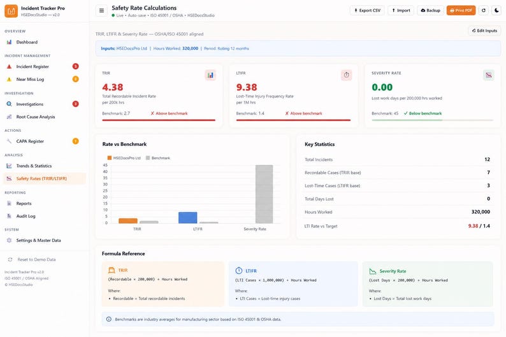Click the refresh icon in header
This screenshot has width=506, height=337.
[x=484, y=10]
